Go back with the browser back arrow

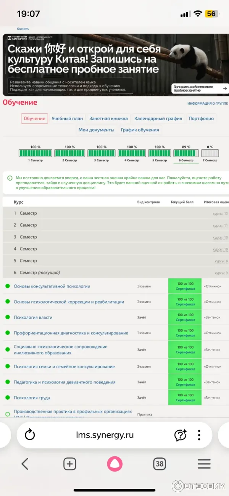pyautogui.click(x=25, y=464)
